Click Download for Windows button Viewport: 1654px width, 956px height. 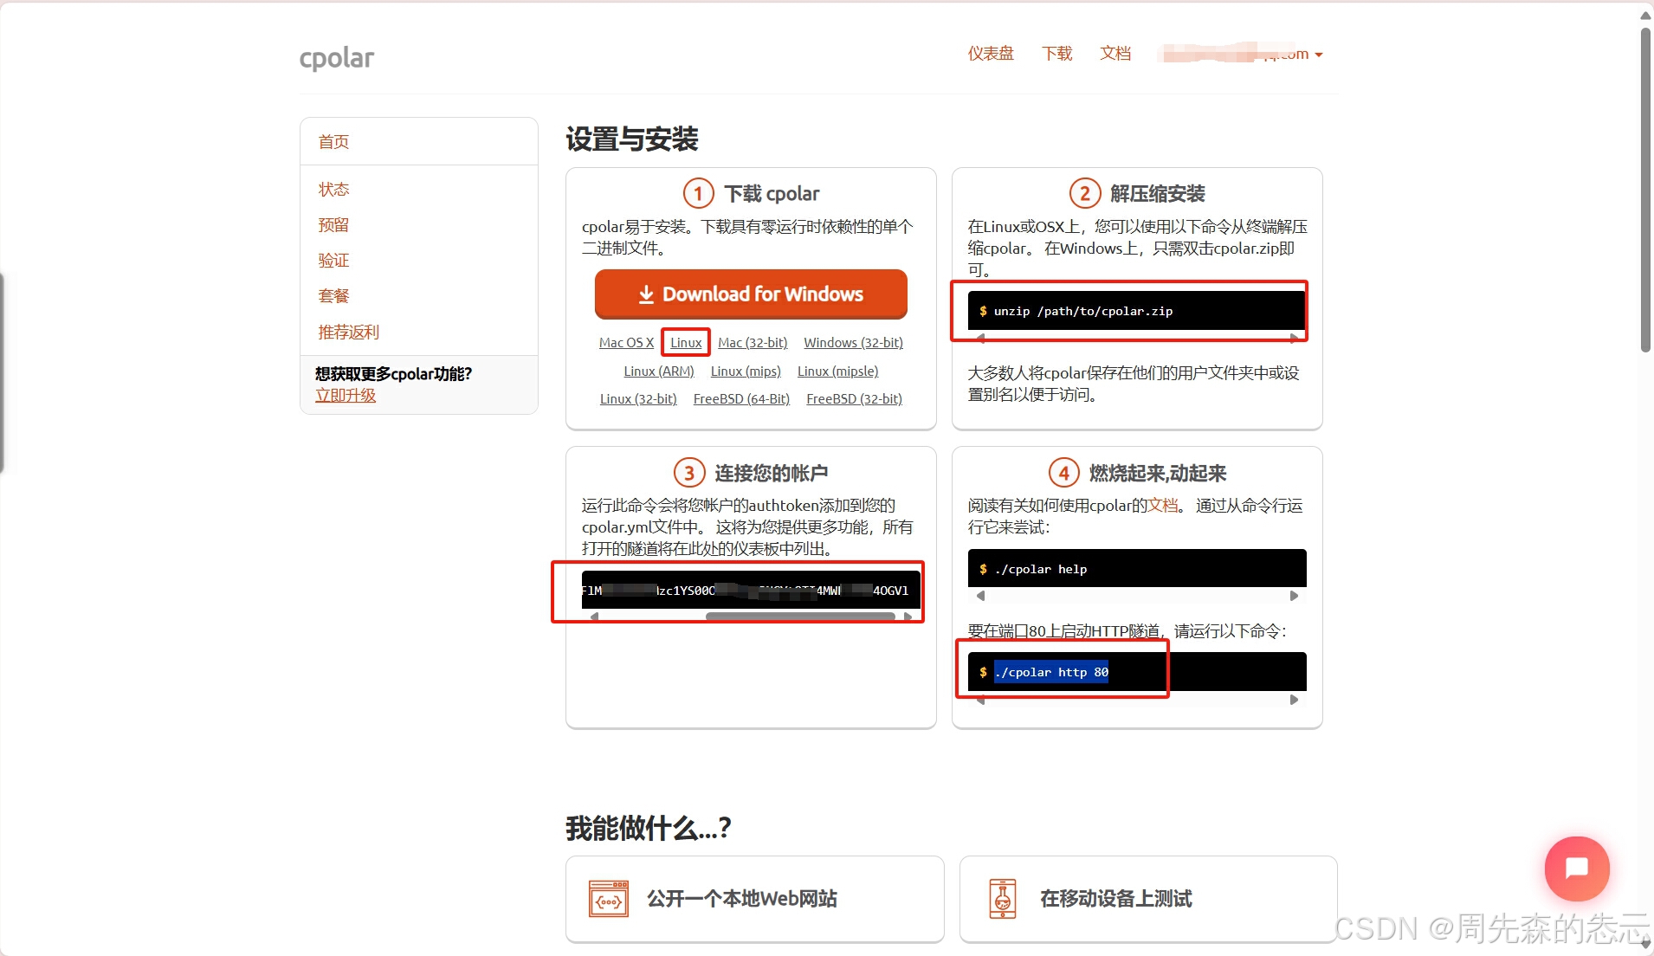coord(751,294)
